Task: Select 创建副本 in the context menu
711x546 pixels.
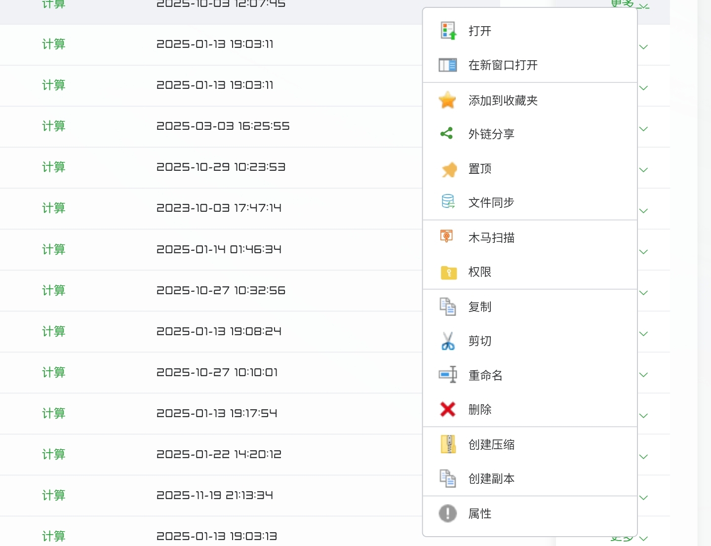Action: [490, 478]
